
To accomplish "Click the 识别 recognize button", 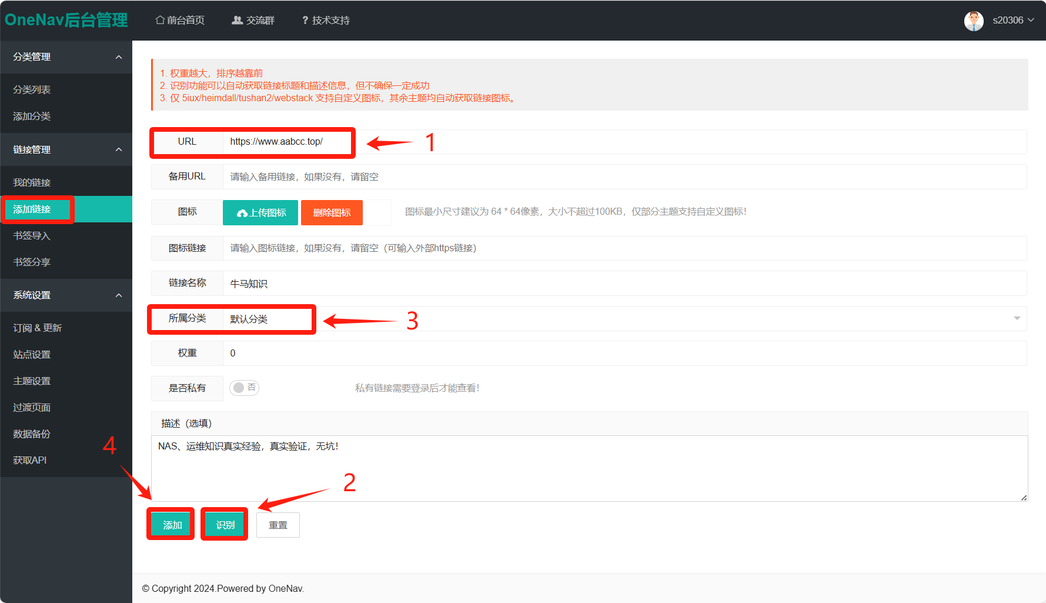I will point(225,525).
